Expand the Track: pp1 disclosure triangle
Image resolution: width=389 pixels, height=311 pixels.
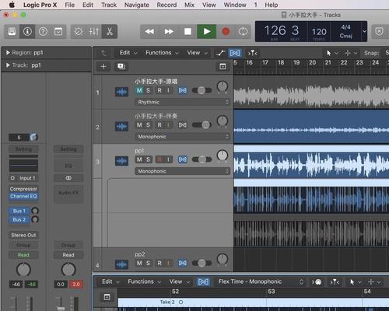click(8, 65)
